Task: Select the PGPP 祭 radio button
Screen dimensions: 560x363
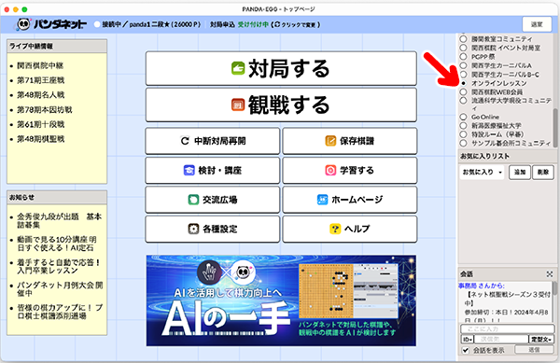Action: coord(463,56)
